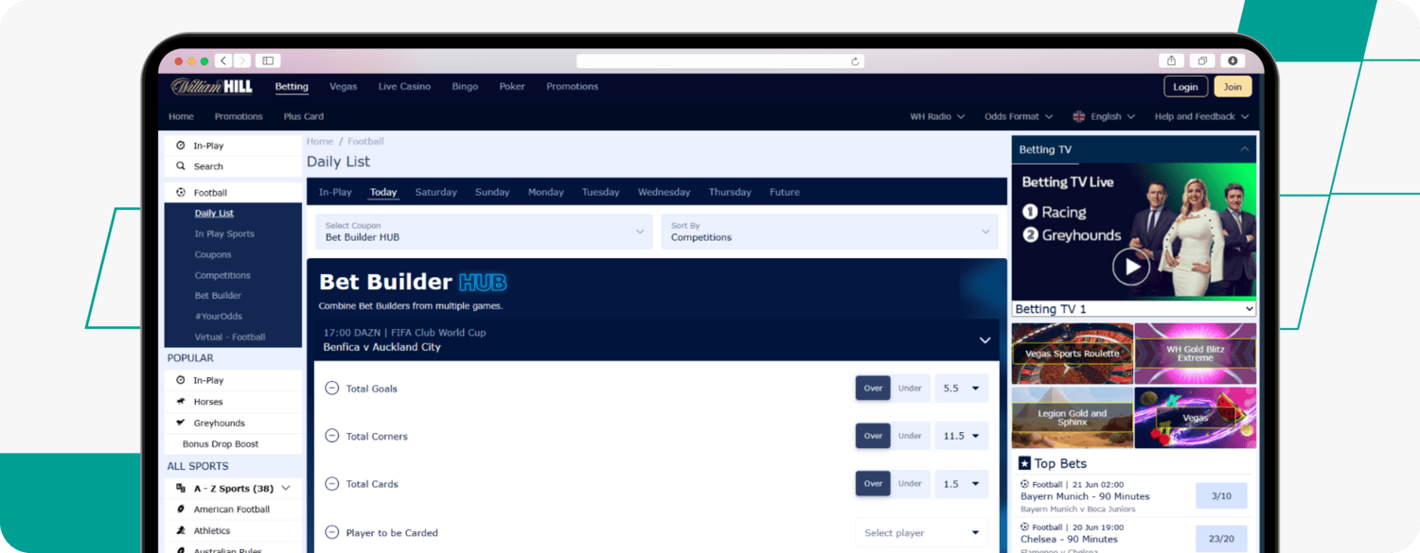1420x553 pixels.
Task: Click the browser forward arrow
Action: click(242, 60)
